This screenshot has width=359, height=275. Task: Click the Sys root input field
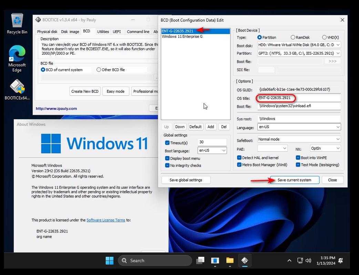tap(299, 119)
